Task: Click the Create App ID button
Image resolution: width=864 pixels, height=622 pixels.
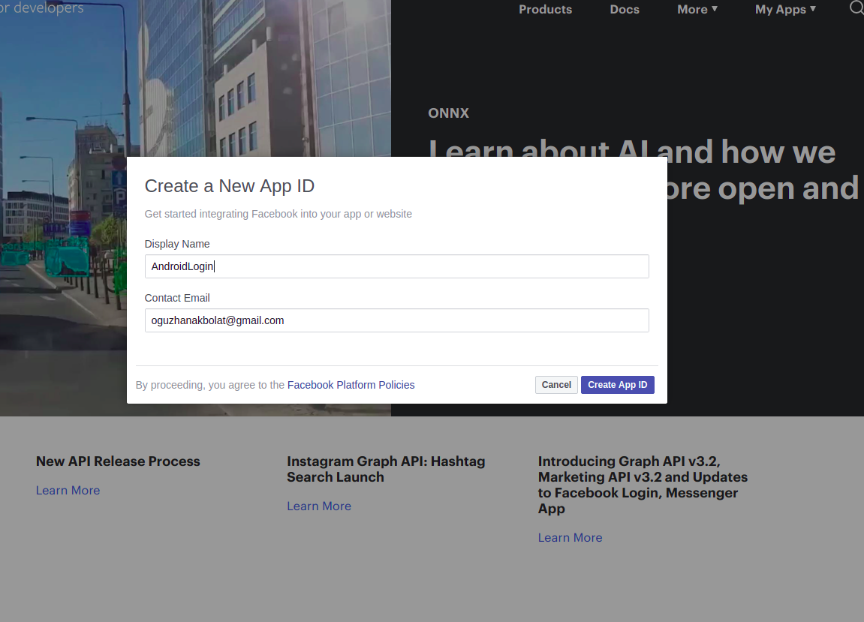Action: click(x=617, y=385)
